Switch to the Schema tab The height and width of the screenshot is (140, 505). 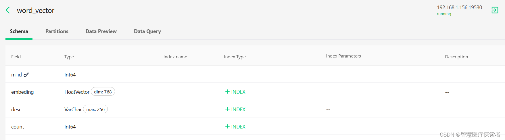pos(19,31)
